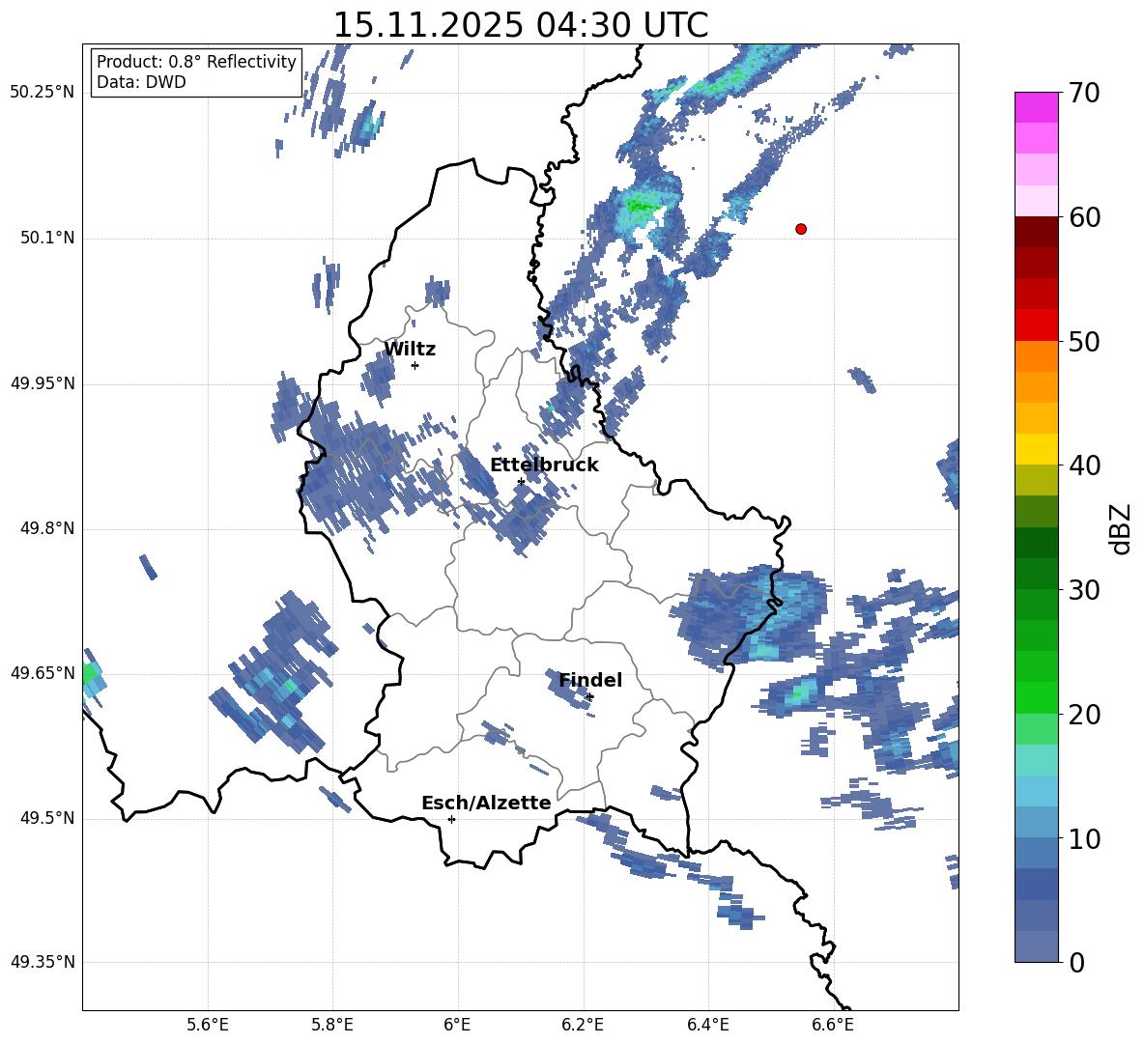1144x1044 pixels.
Task: Click 'Product: 0.8° Reflectivity' legend text
Action: point(196,61)
